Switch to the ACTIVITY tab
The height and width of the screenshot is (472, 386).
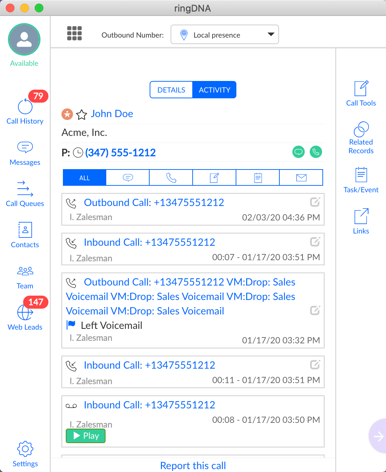click(215, 90)
